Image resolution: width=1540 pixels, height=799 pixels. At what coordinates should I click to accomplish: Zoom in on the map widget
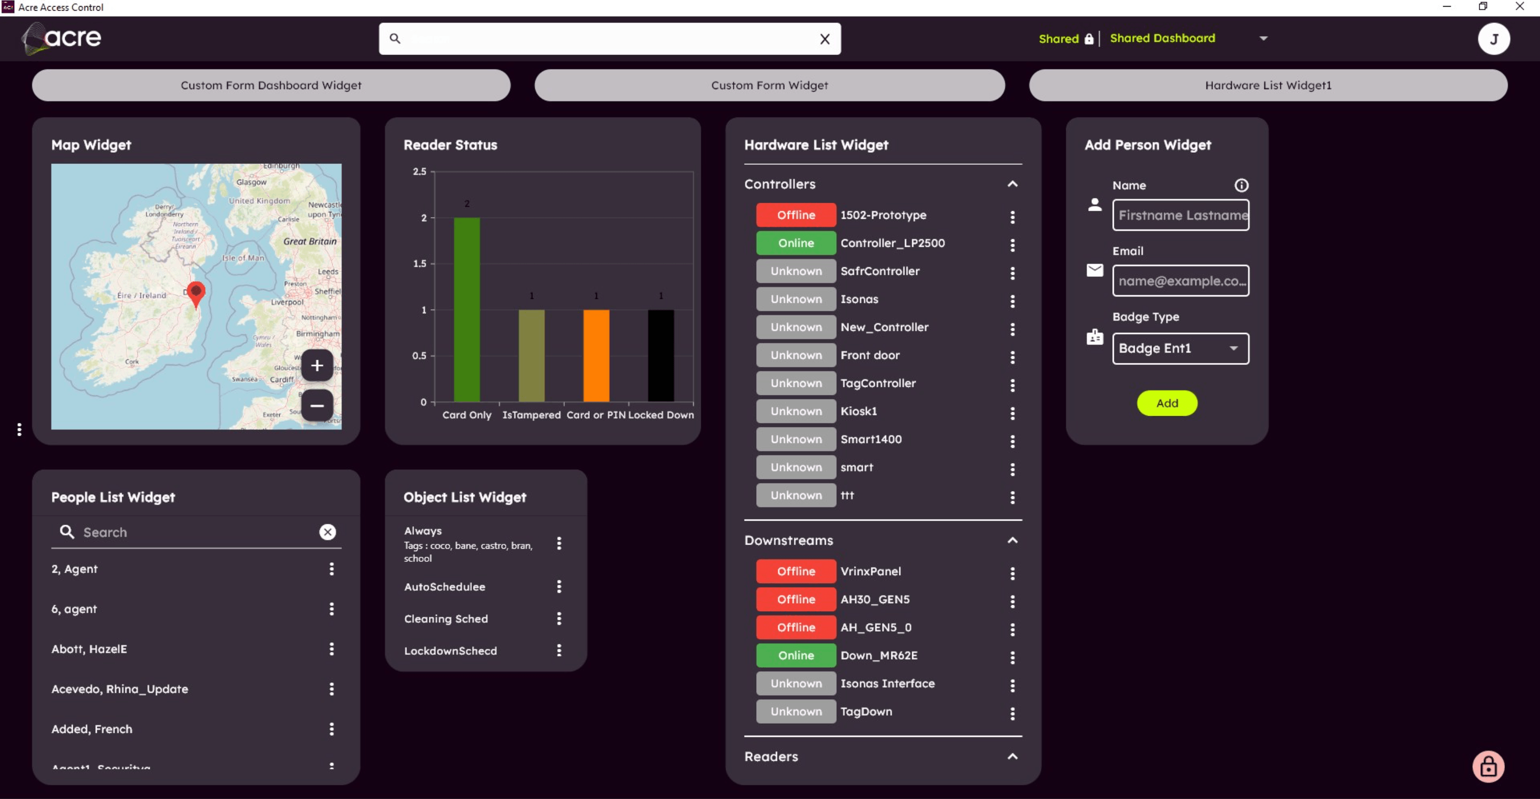(x=317, y=365)
